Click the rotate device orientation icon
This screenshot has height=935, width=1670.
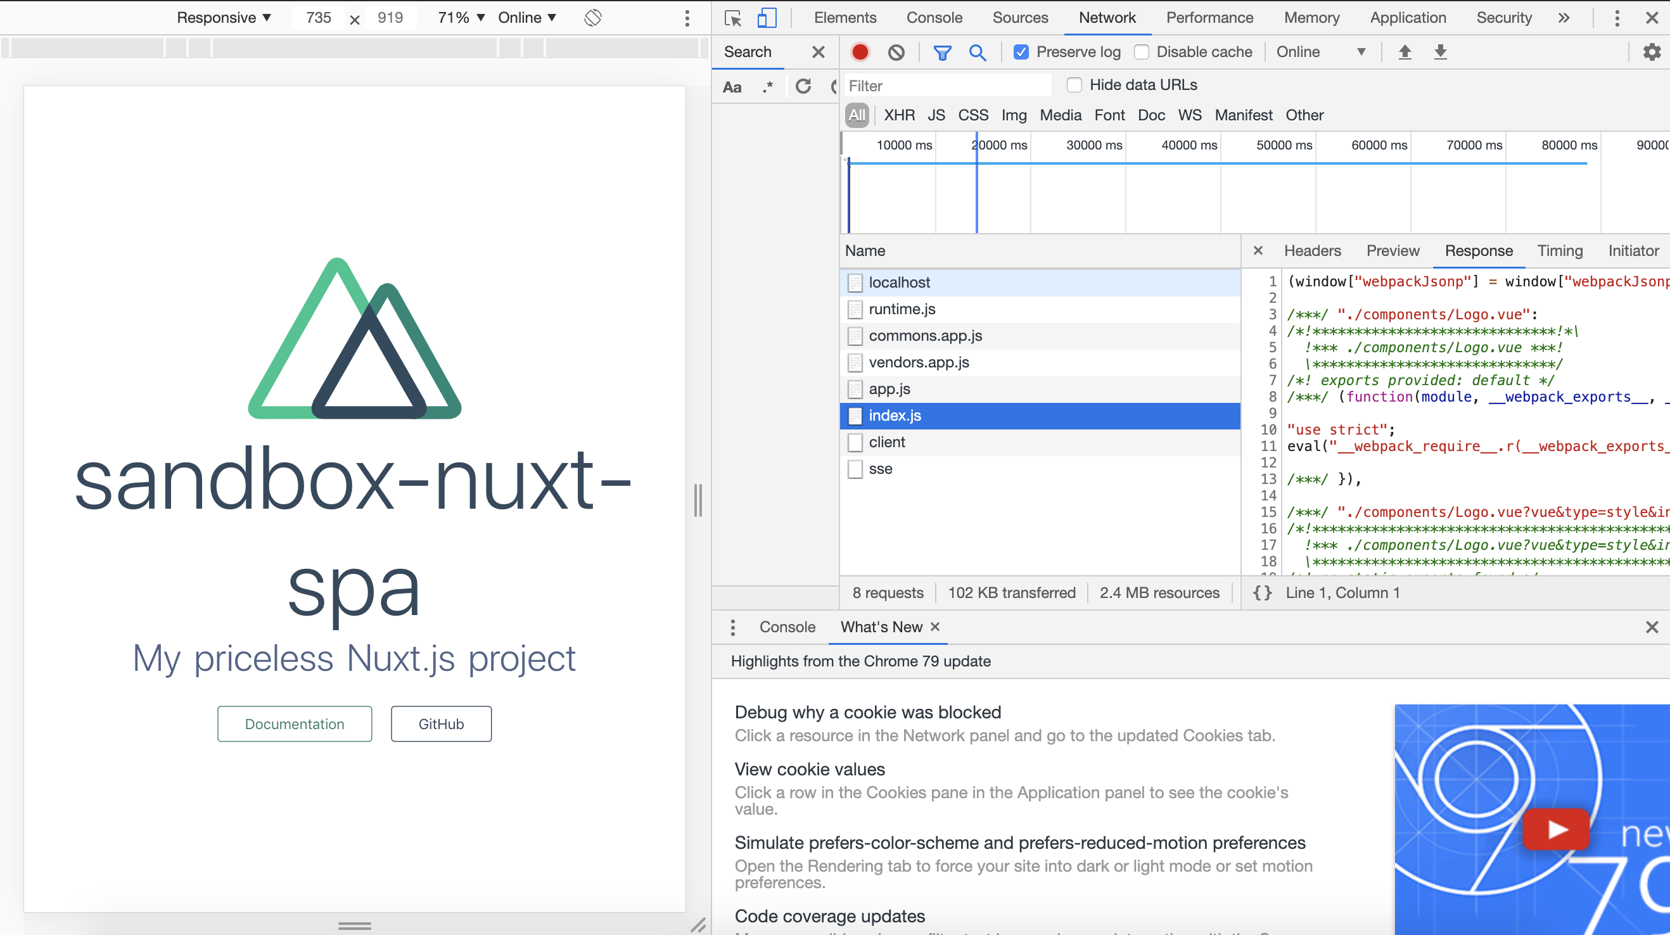pos(592,18)
